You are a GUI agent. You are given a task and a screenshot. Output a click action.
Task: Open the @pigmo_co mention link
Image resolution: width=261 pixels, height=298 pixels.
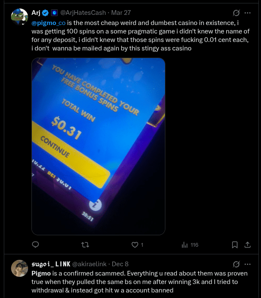pyautogui.click(x=48, y=23)
